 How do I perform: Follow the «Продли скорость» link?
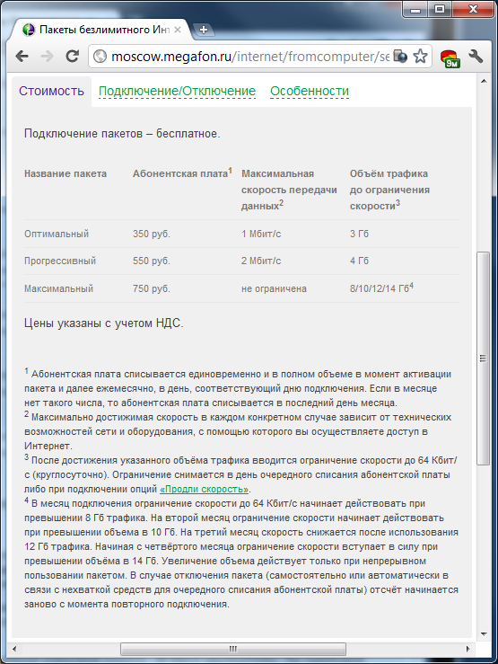(205, 489)
